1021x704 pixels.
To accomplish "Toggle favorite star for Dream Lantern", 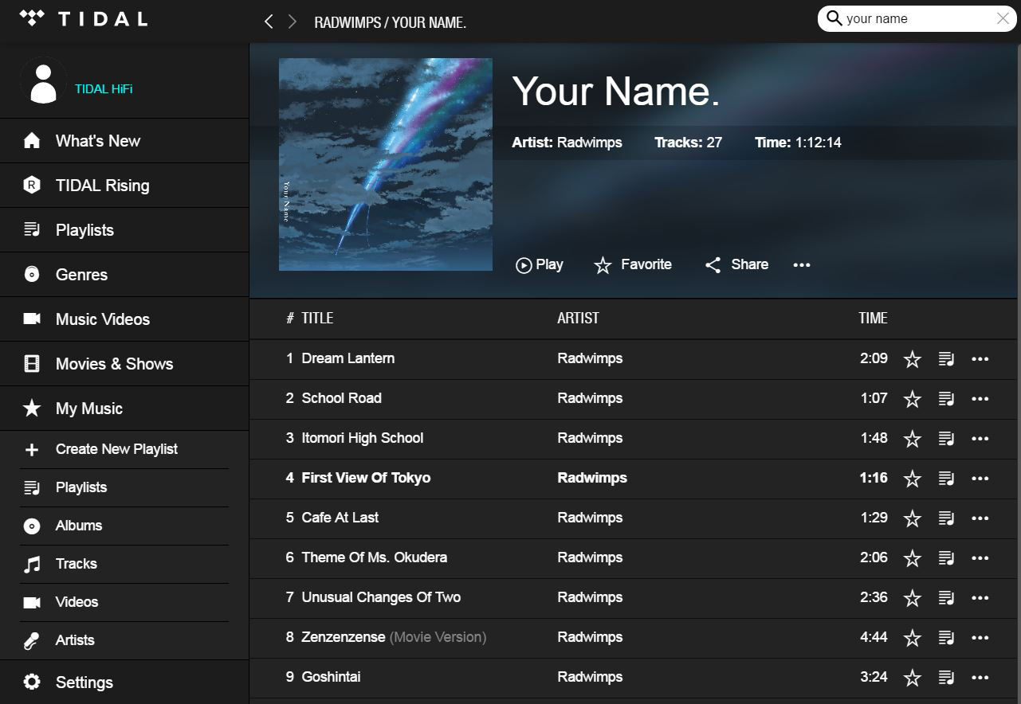I will tap(912, 360).
